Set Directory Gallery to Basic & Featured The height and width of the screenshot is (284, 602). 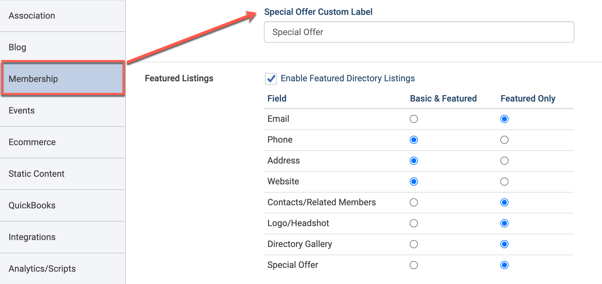414,244
